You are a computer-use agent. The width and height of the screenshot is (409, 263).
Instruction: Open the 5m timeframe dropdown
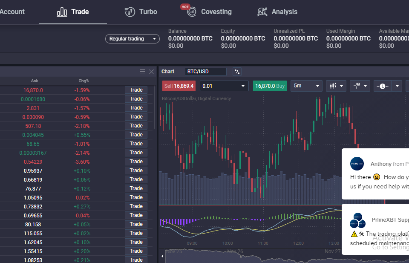click(306, 86)
